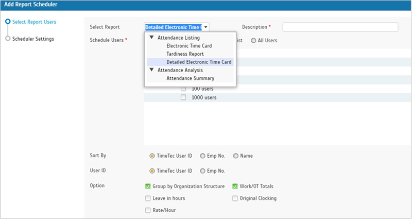Viewport: 412px width, 219px height.
Task: Click the Add Report Scheduler title
Action: pos(31,5)
